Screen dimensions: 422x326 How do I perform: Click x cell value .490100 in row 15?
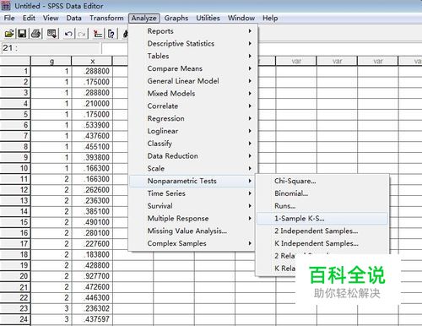click(x=92, y=222)
